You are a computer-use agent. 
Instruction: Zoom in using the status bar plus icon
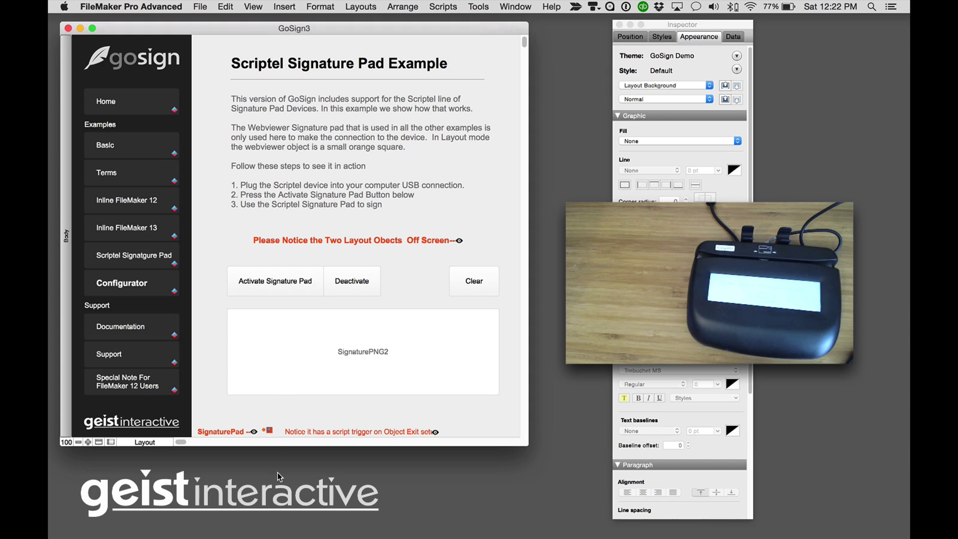click(x=88, y=442)
